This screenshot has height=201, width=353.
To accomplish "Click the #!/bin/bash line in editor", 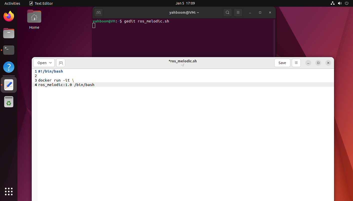I will click(50, 71).
